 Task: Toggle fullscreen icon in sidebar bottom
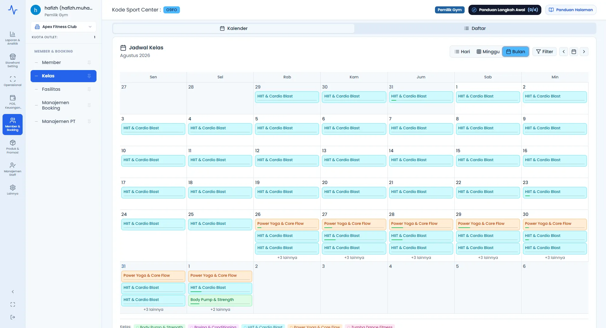point(13,304)
